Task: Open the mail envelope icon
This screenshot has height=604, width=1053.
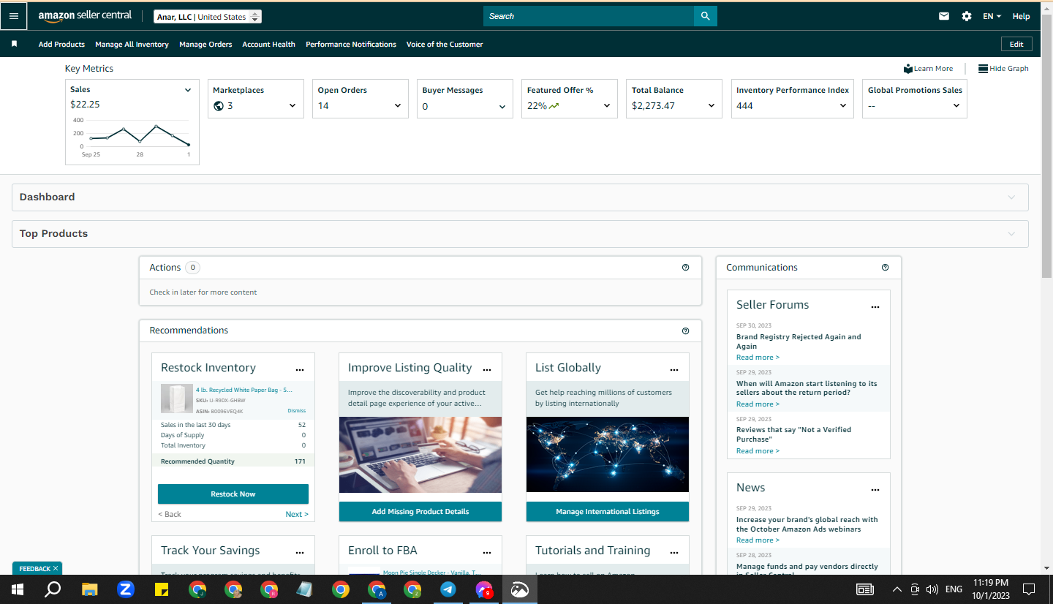Action: click(x=944, y=16)
